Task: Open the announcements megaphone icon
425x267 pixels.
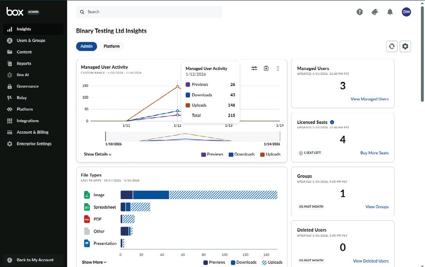Action: [x=375, y=12]
